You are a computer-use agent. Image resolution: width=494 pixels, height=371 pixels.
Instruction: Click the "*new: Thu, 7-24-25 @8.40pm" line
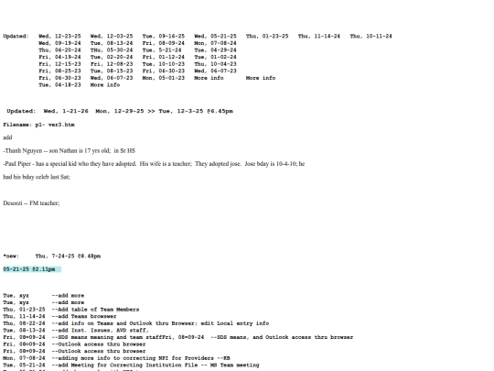click(51, 256)
